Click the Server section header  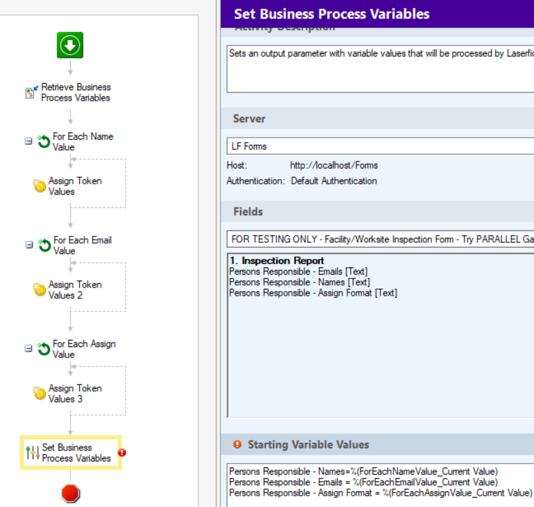(x=377, y=119)
